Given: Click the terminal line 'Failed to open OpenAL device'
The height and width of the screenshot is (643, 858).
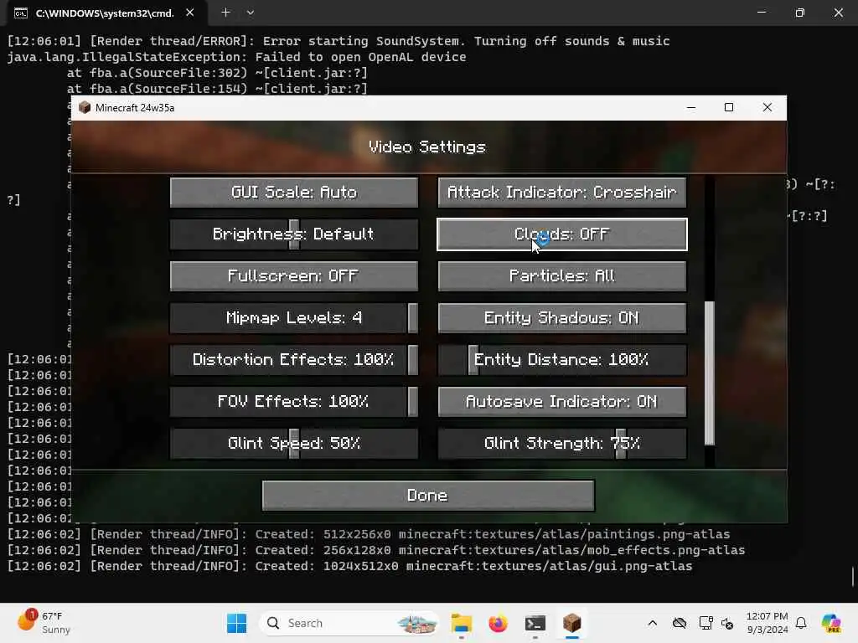Looking at the screenshot, I should tap(236, 57).
